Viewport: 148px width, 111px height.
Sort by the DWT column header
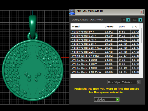coord(124,27)
